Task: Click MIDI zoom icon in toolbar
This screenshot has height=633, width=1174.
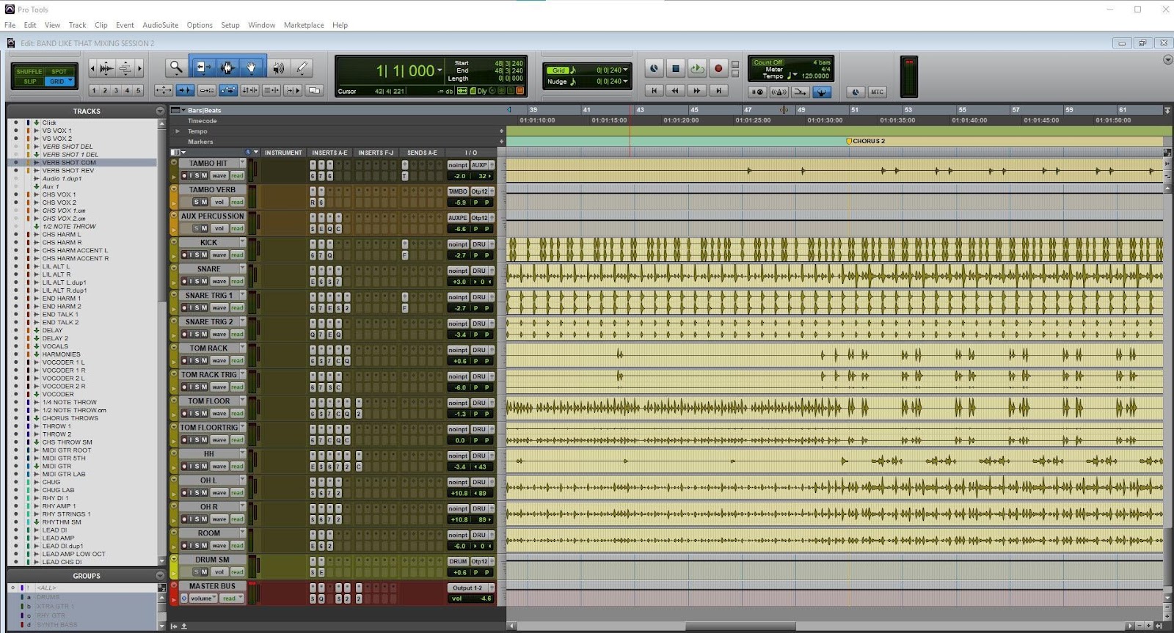Action: click(125, 68)
